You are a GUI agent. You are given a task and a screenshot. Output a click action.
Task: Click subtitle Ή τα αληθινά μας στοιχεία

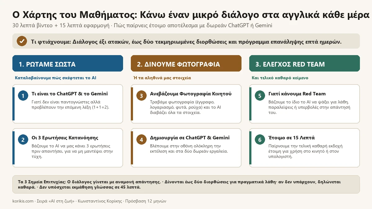click(x=162, y=78)
